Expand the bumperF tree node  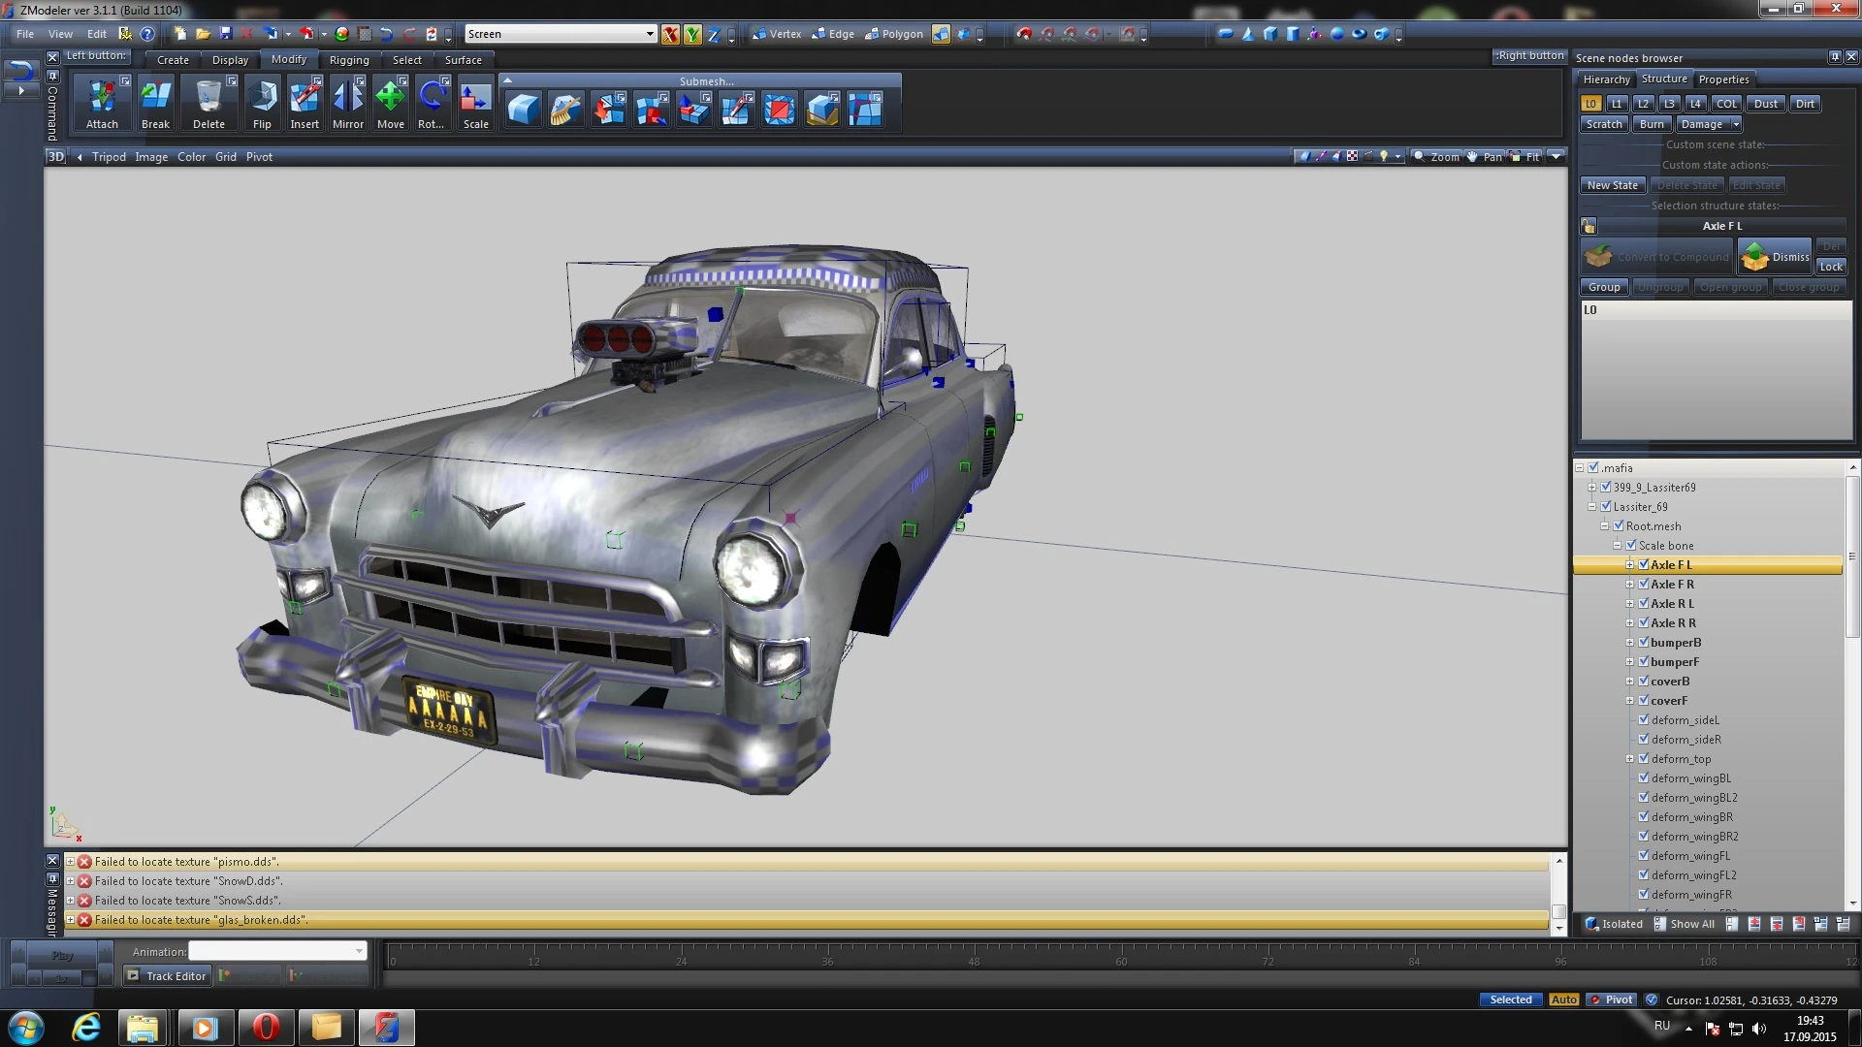coord(1630,661)
